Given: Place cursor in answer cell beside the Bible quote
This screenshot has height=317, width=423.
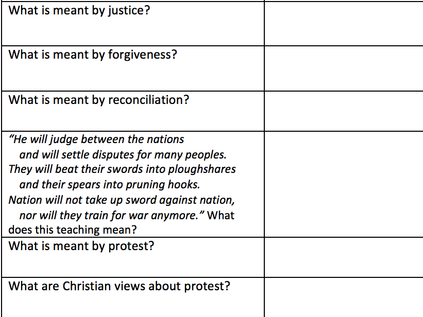Looking at the screenshot, I should click(344, 184).
